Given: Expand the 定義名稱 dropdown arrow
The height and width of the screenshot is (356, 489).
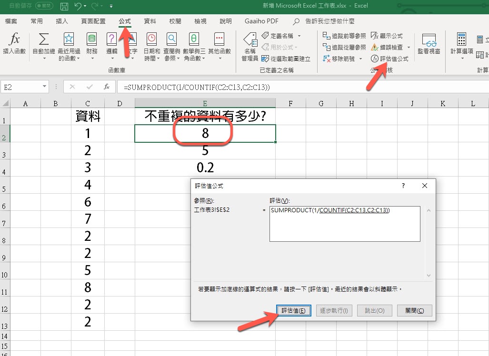Looking at the screenshot, I should [299, 36].
